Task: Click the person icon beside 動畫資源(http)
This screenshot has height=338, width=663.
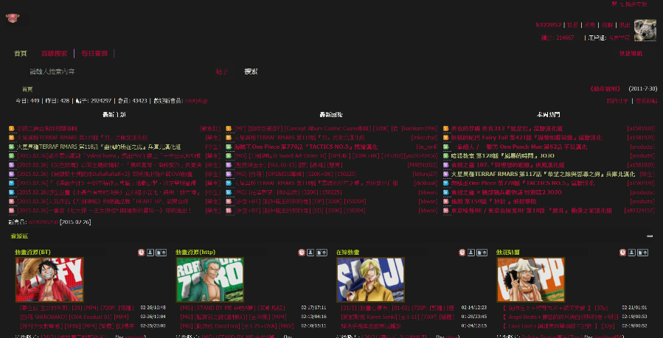Action: pyautogui.click(x=310, y=253)
